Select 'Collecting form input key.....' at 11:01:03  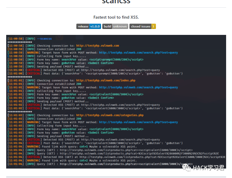[x=61, y=126]
